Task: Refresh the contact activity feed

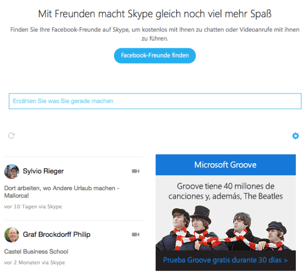Action: (x=11, y=136)
